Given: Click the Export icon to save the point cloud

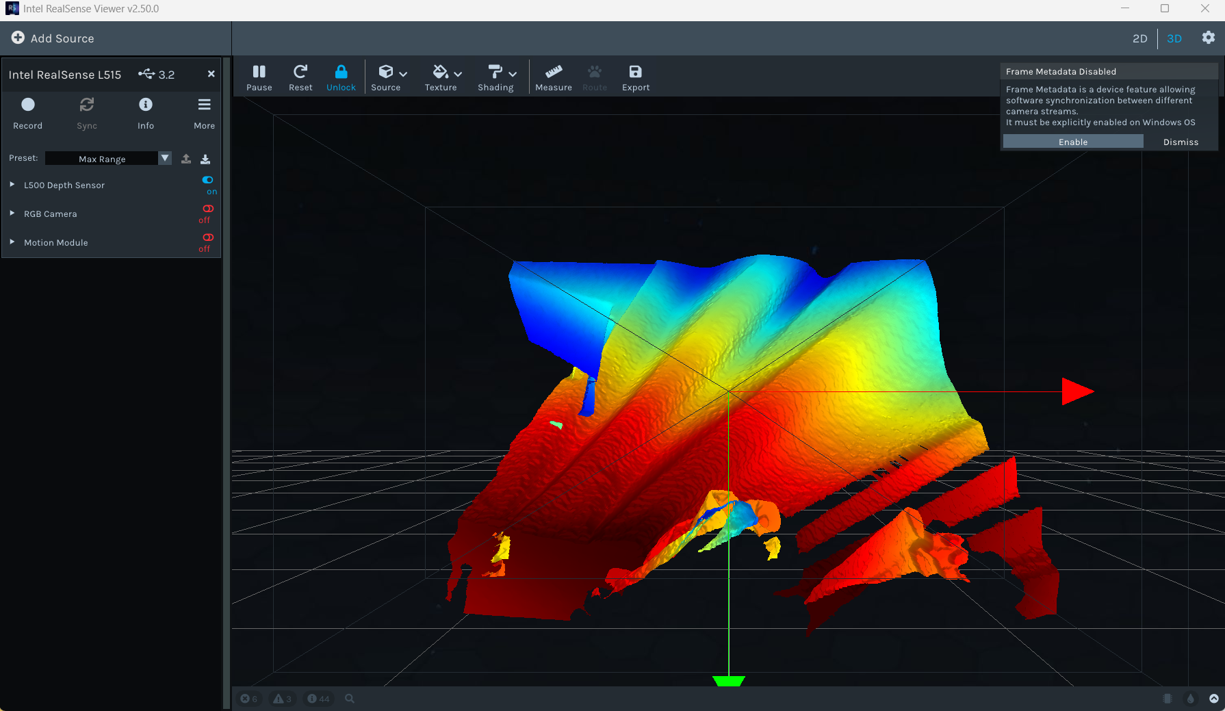Looking at the screenshot, I should 635,76.
